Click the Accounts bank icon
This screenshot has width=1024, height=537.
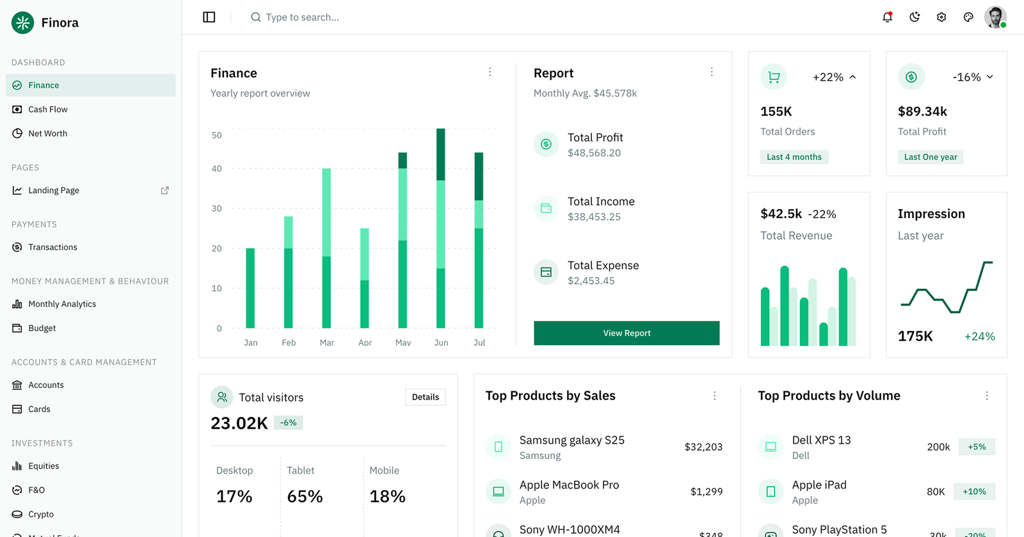pos(17,385)
